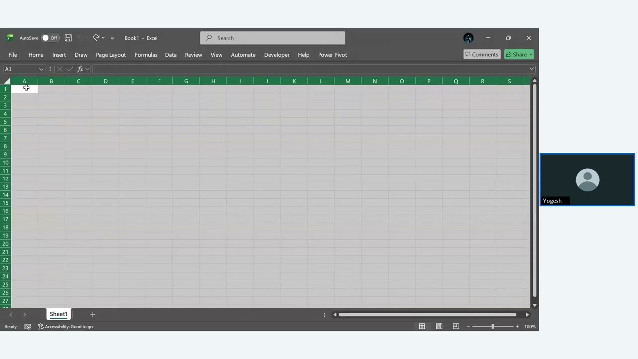The height and width of the screenshot is (359, 638).
Task: Click the 100% zoom level
Action: tap(530, 327)
